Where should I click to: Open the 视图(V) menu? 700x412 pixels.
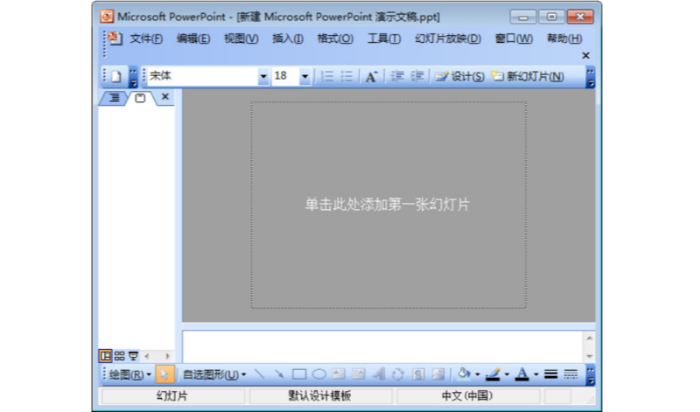click(241, 38)
